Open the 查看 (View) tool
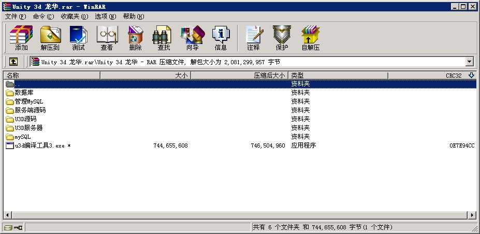Viewport: 480px width, 234px height. (x=107, y=38)
